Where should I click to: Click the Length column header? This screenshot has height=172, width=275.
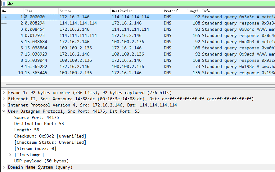[x=193, y=11]
